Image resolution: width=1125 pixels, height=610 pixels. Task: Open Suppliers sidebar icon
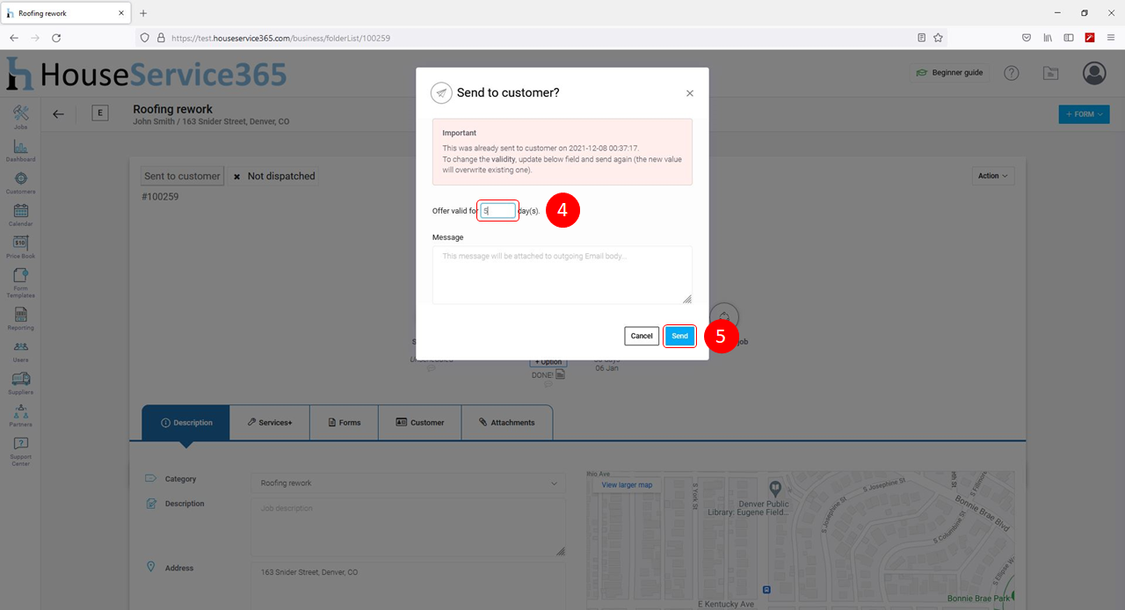click(x=20, y=381)
